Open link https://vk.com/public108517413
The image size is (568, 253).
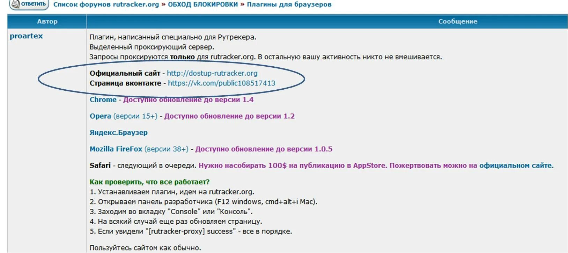tap(221, 83)
